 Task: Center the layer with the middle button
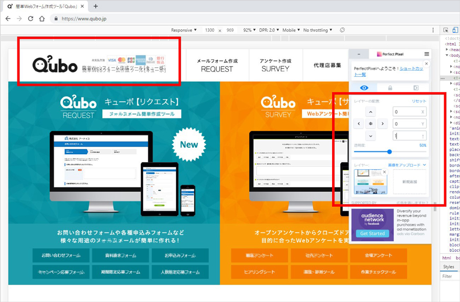click(370, 124)
